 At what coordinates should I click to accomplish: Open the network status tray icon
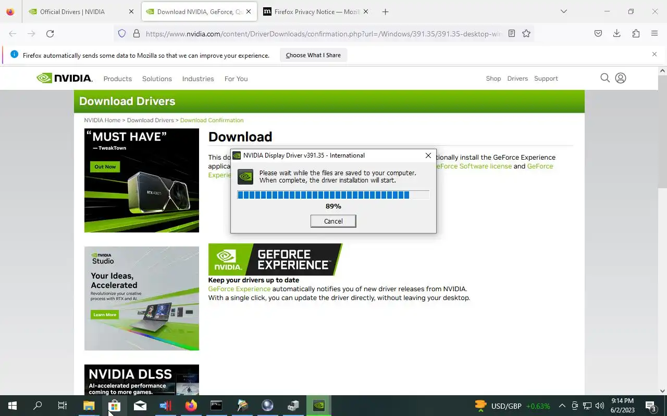[x=587, y=406]
